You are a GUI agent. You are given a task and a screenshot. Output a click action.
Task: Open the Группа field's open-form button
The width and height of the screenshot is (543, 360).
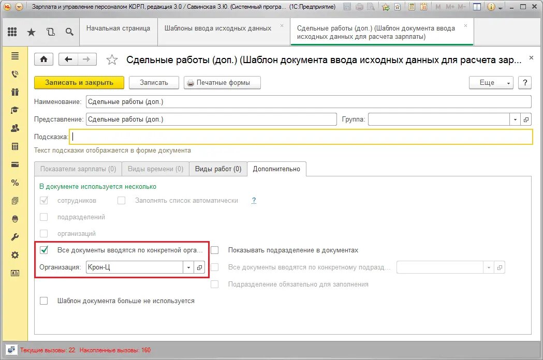coord(526,119)
